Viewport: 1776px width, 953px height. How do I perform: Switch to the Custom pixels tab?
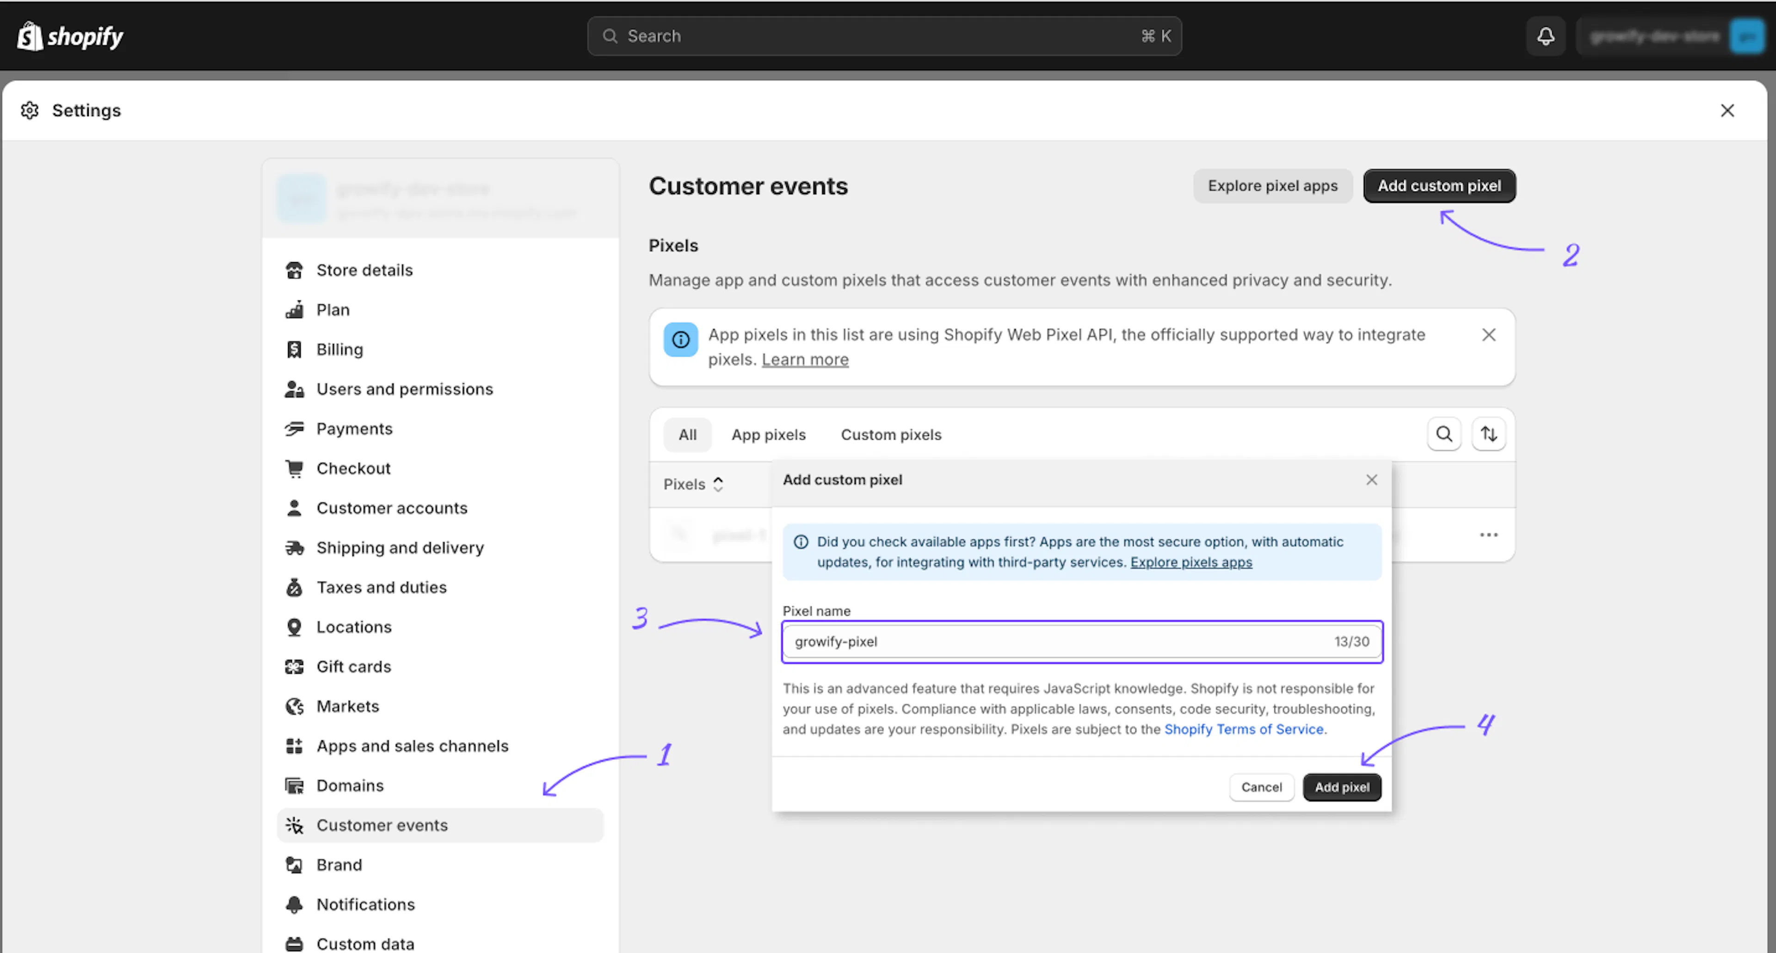891,435
